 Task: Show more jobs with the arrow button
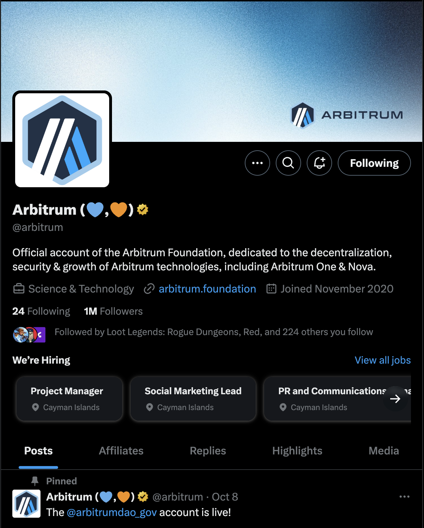pos(395,398)
